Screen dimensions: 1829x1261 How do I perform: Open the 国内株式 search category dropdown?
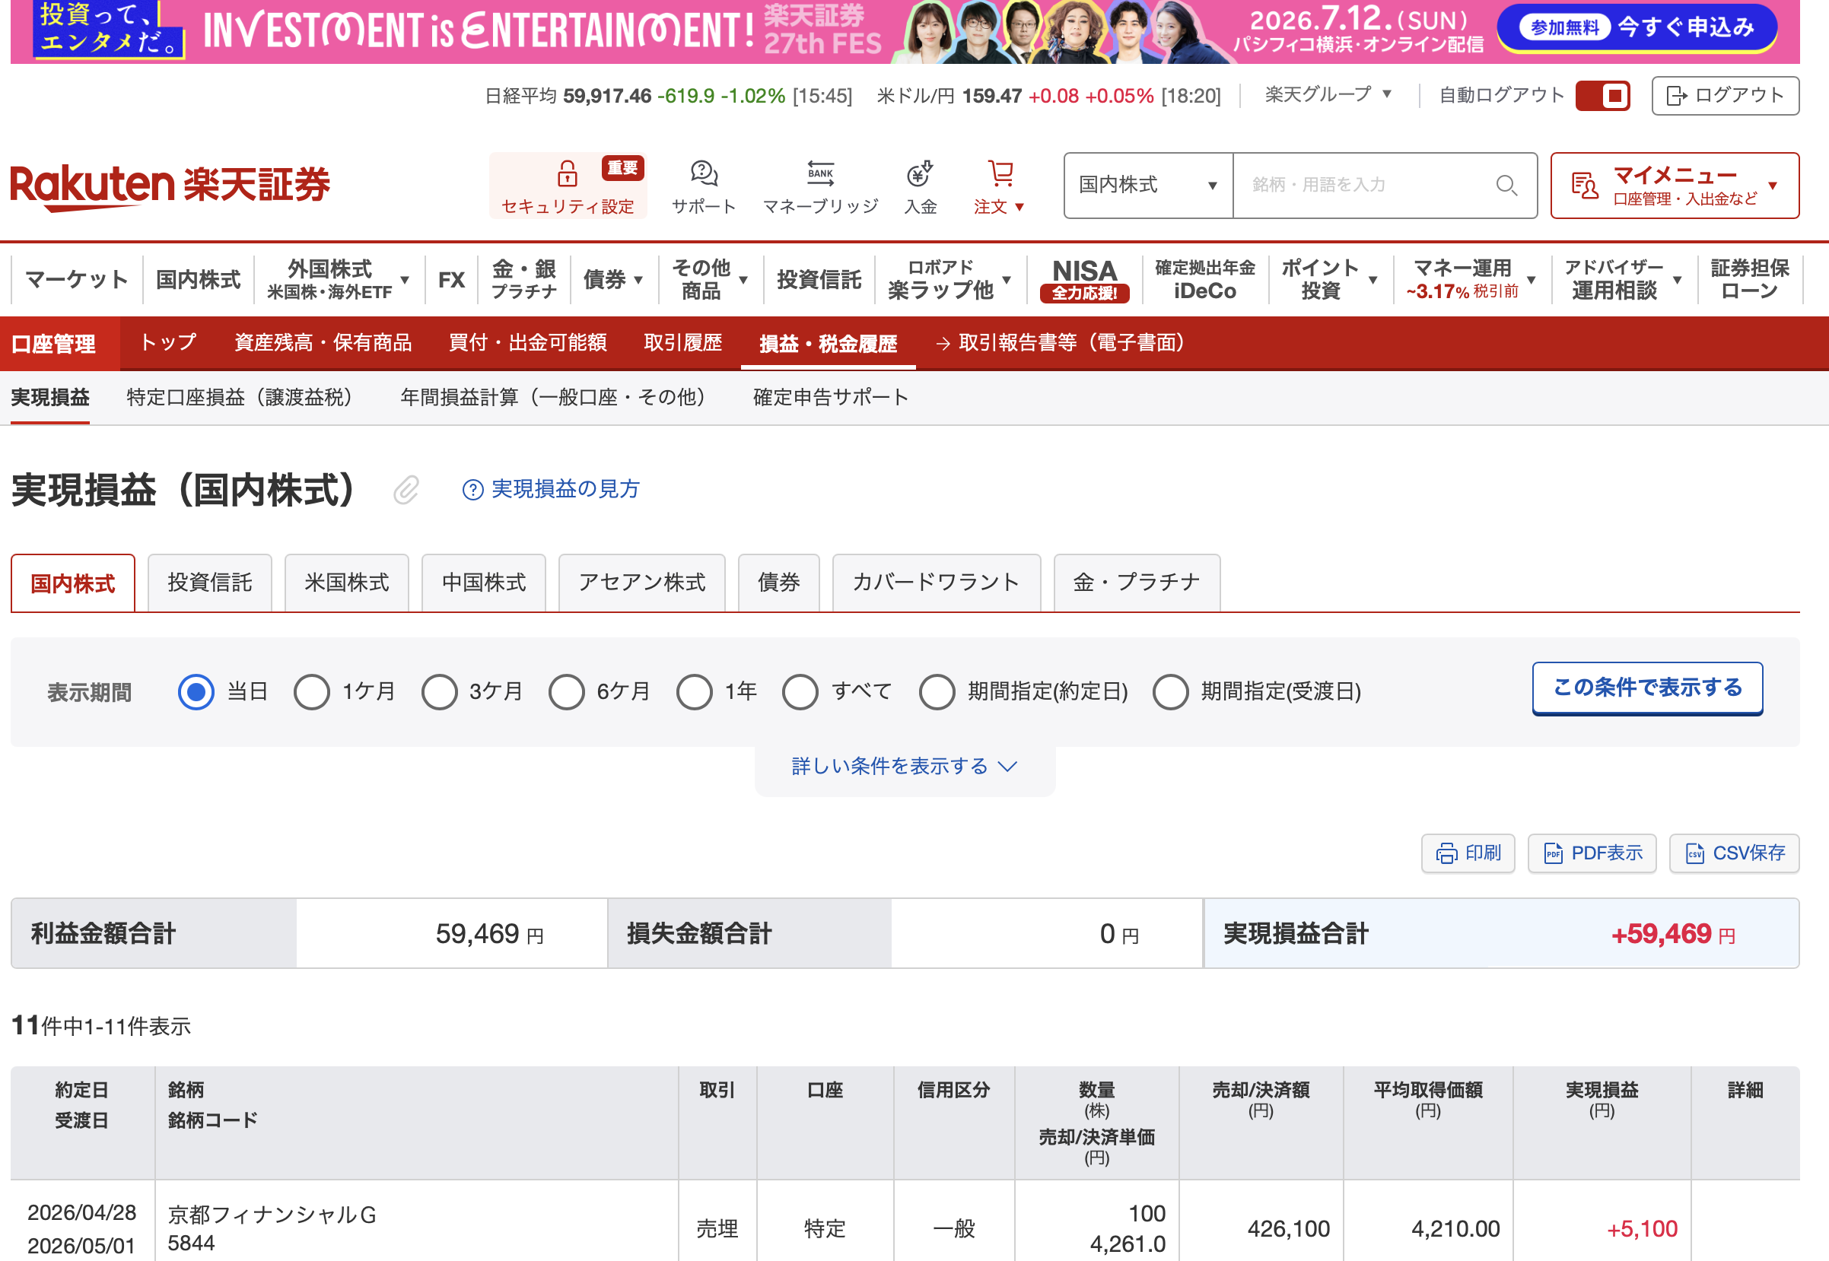click(1147, 186)
